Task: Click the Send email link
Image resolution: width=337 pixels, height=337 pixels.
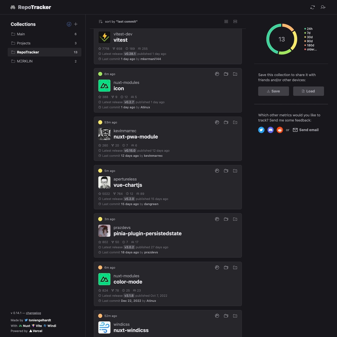Action: [306, 130]
